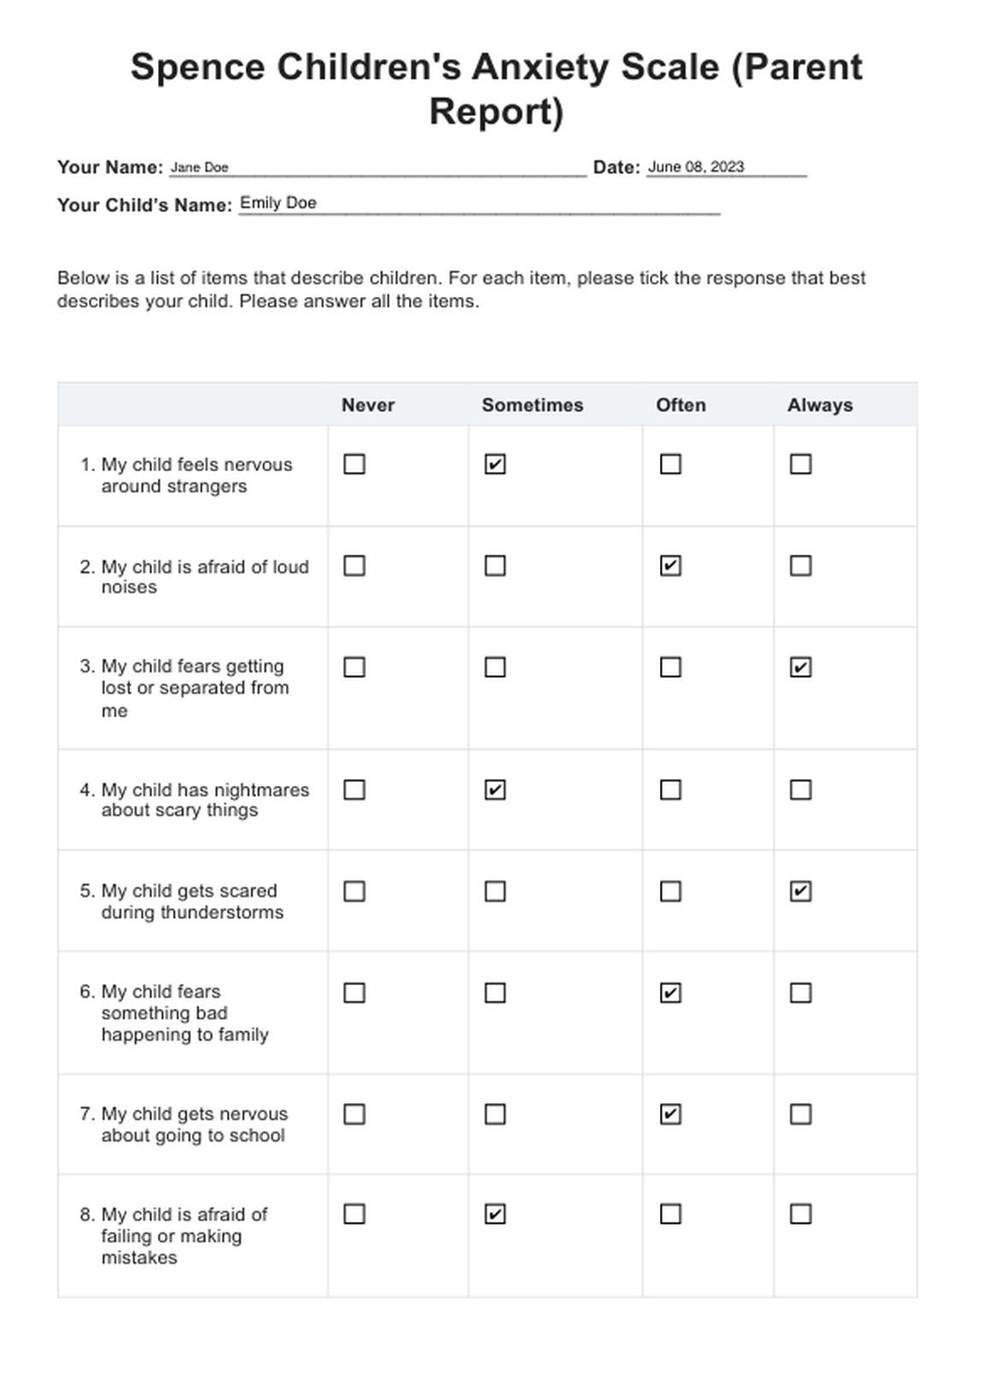Uncheck Sometimes for nervous around strangers

coord(495,464)
